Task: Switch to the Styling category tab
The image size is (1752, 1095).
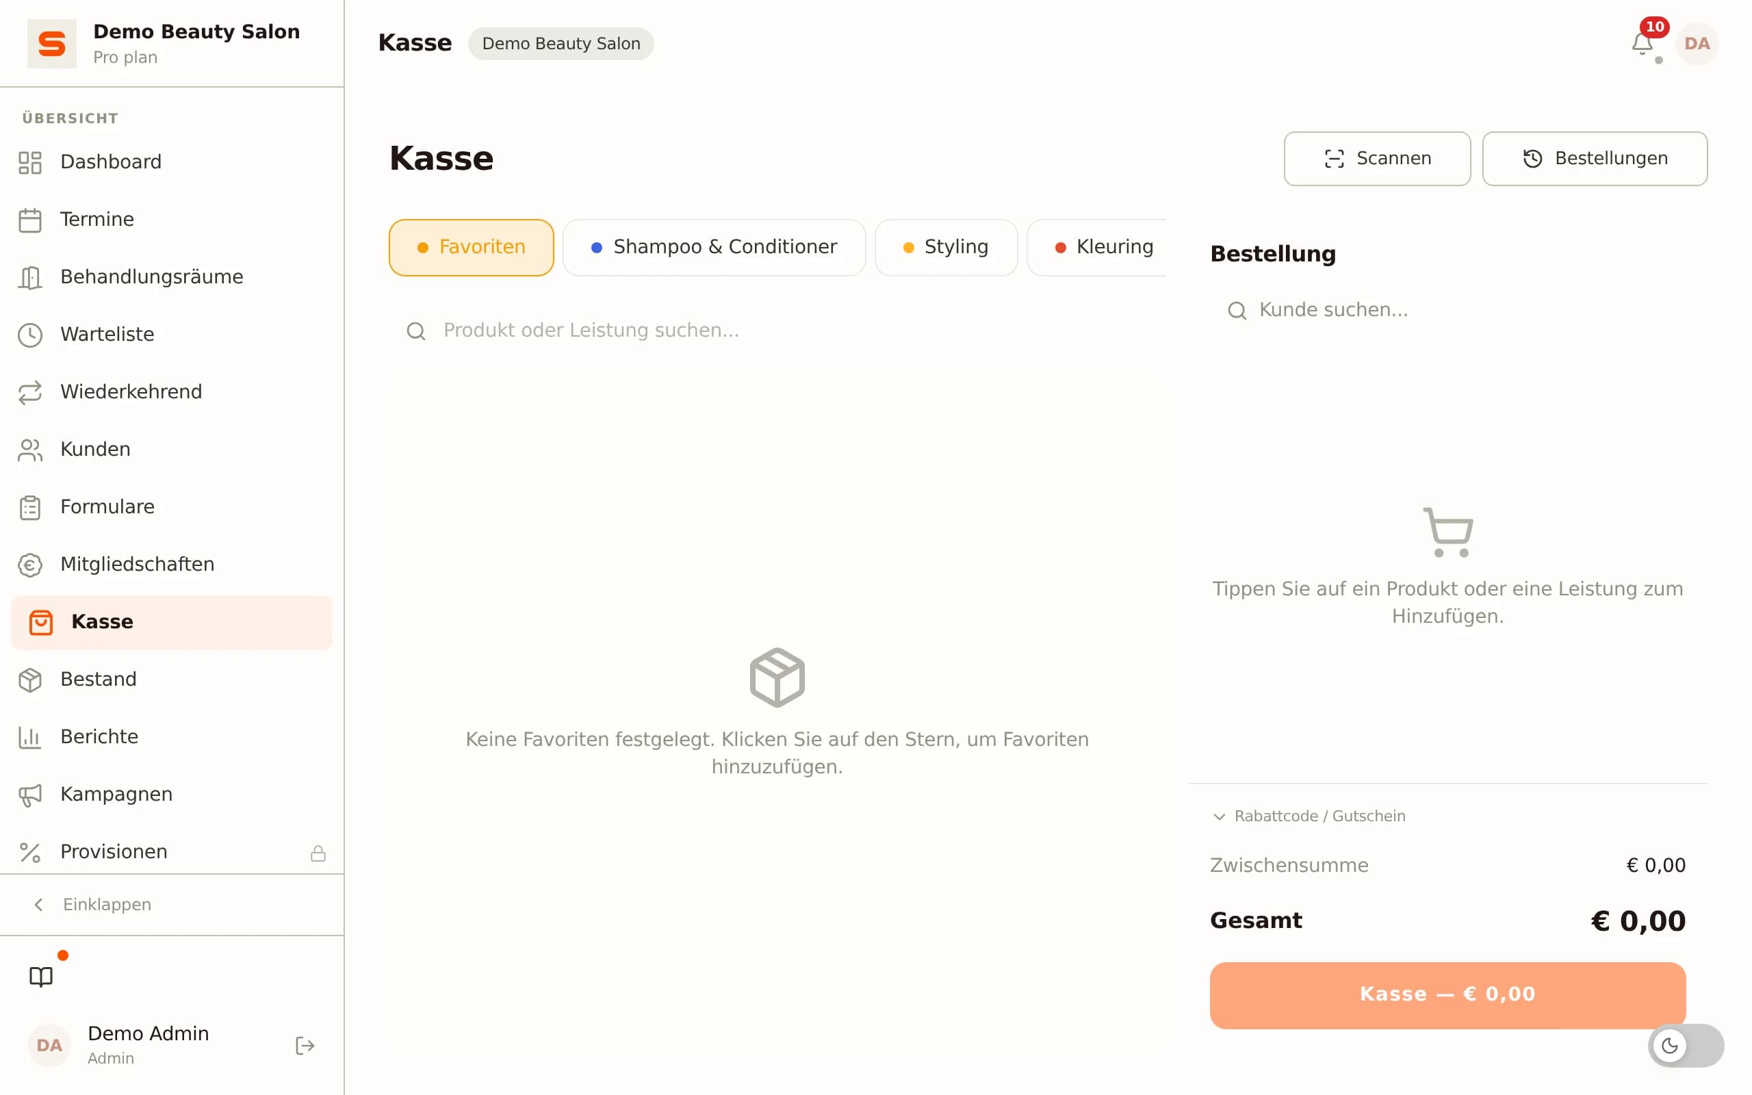Action: (x=946, y=247)
